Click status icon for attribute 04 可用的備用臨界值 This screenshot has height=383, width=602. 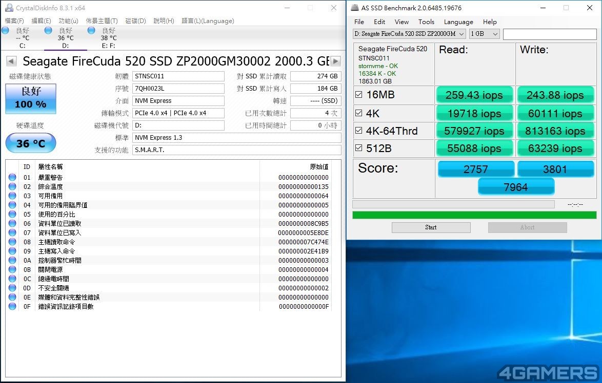12,205
